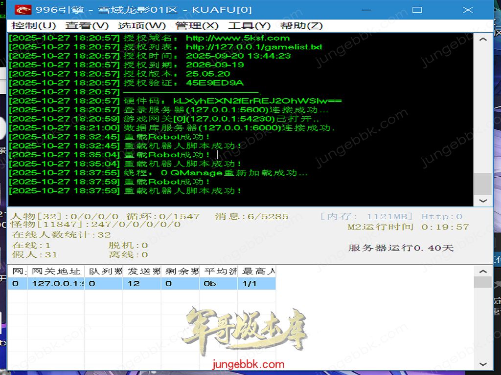The image size is (501, 375).
Task: Click the log panel scrollbar thumb
Action: click(x=483, y=184)
